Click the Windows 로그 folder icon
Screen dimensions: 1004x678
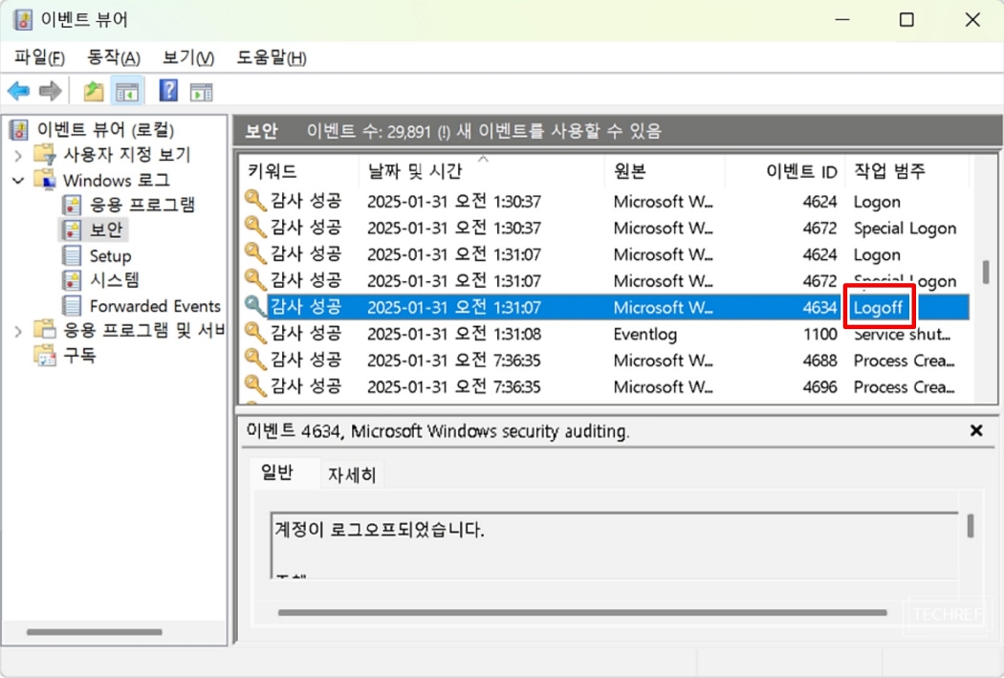tap(45, 180)
